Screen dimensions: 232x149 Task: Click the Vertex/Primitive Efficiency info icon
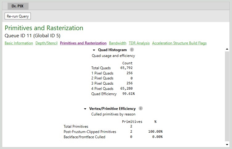pos(140,108)
